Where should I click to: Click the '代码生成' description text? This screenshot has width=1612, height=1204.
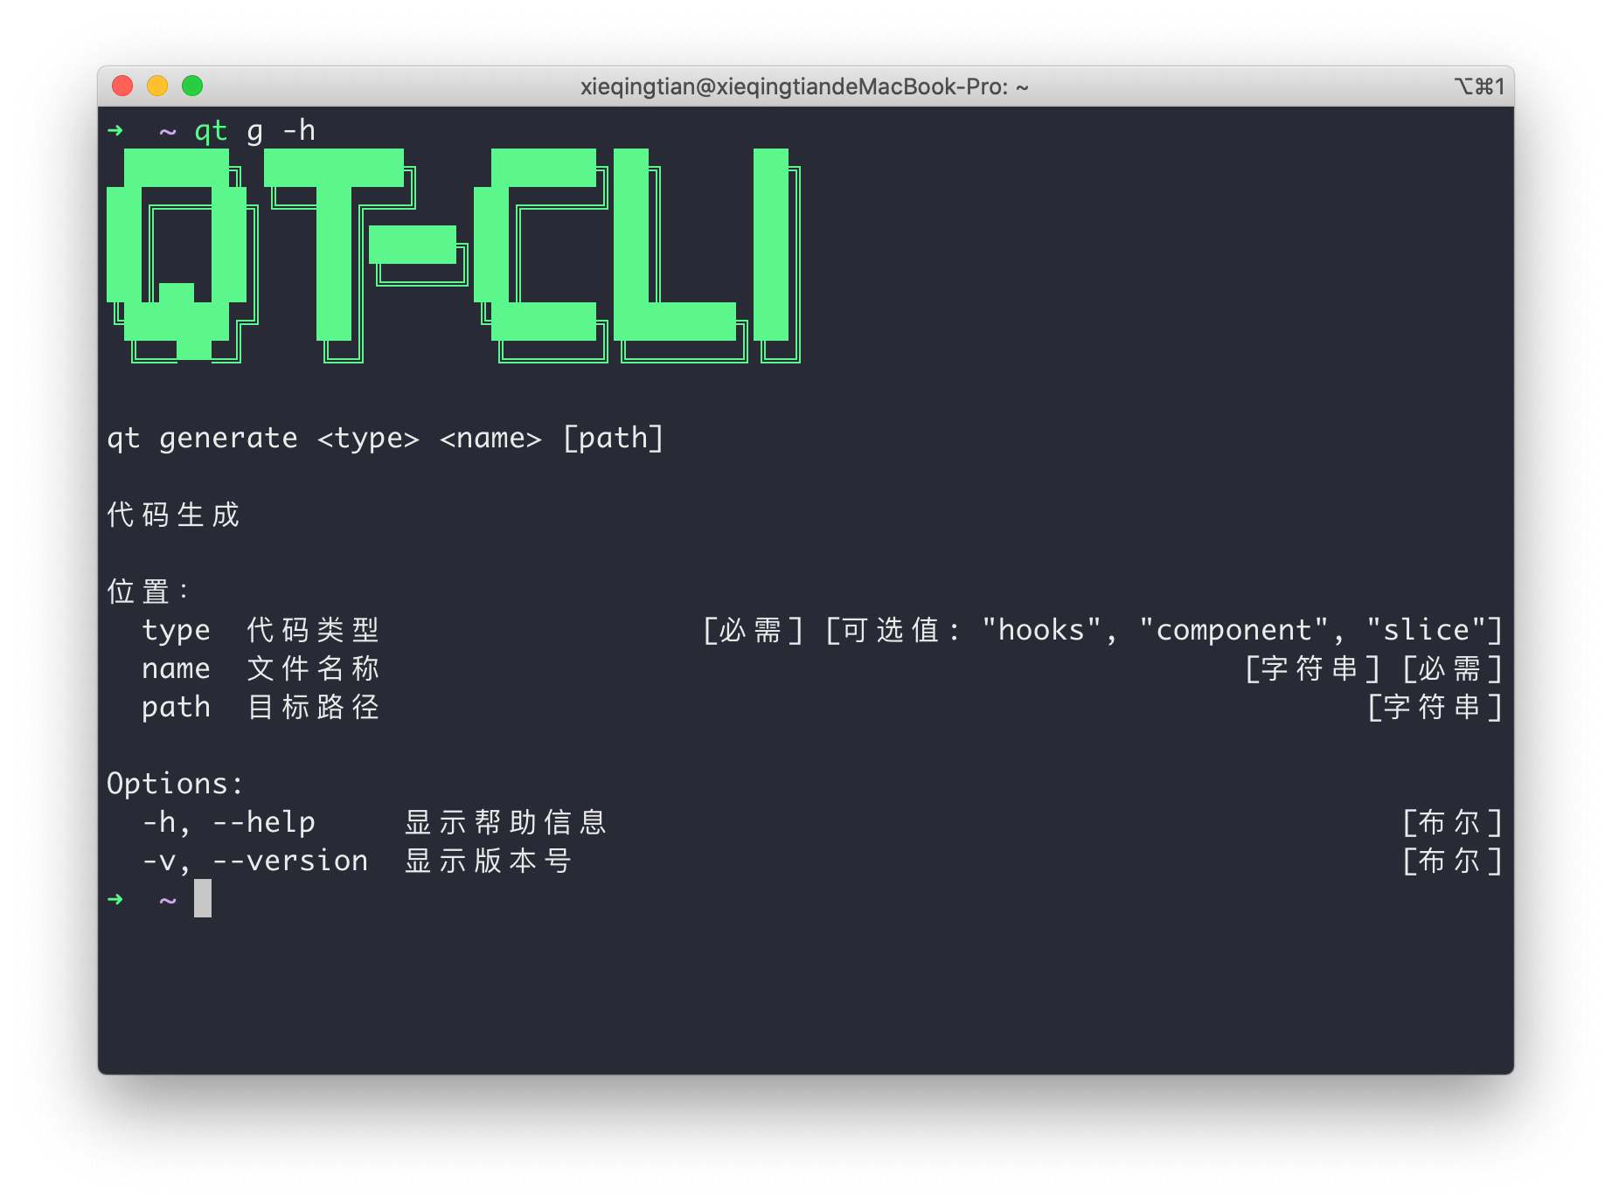click(x=173, y=515)
